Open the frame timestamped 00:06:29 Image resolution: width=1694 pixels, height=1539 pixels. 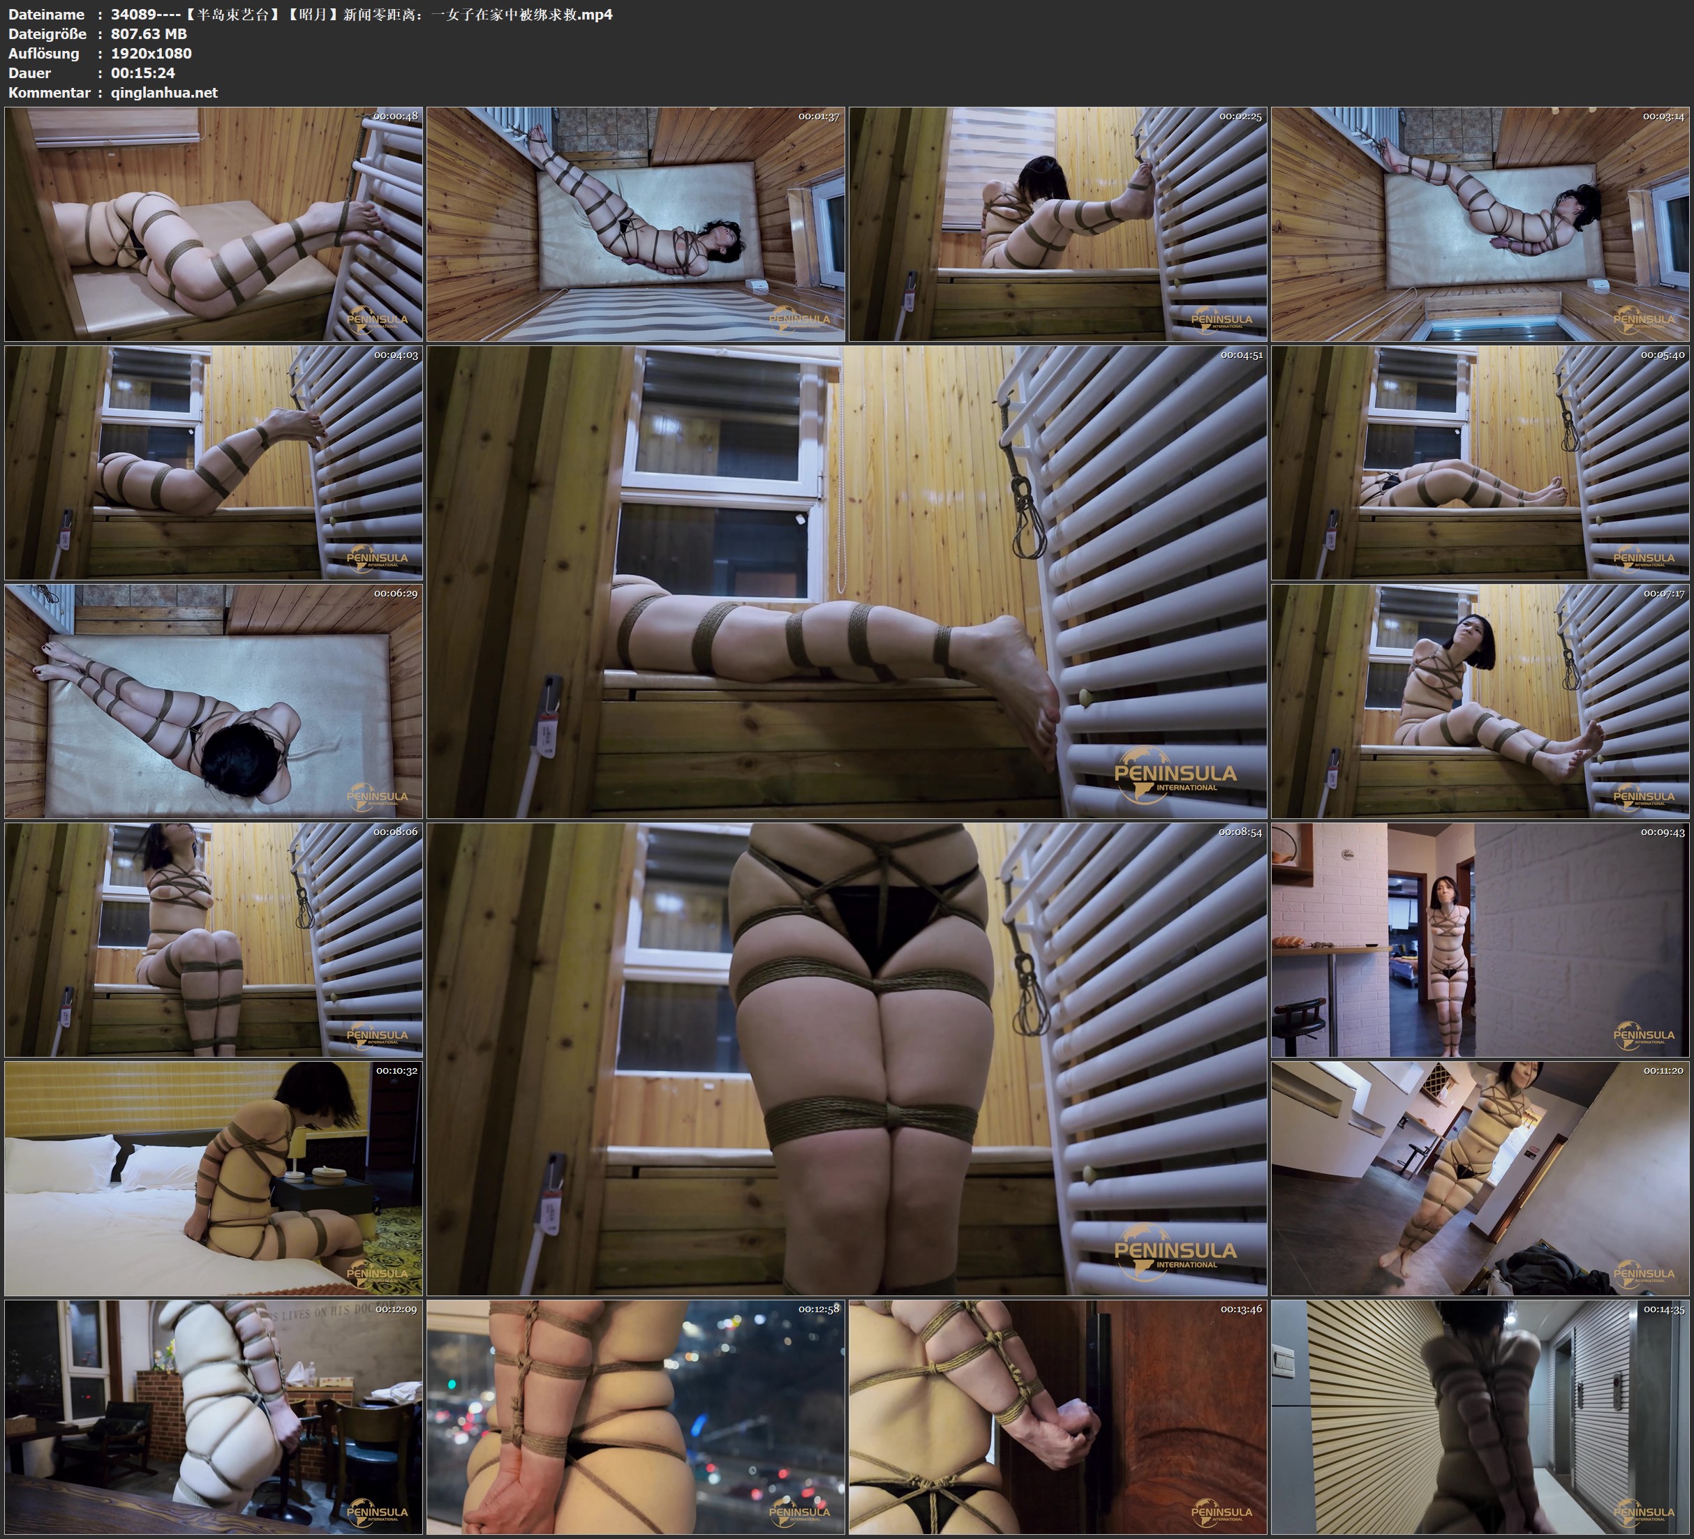coord(214,700)
